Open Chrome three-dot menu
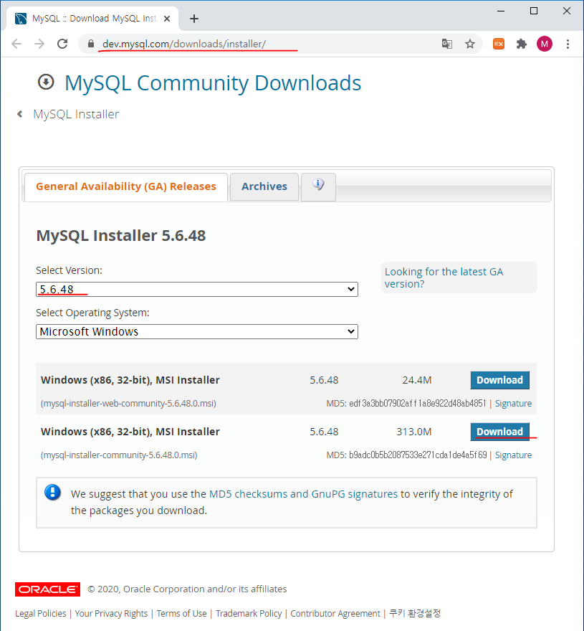The height and width of the screenshot is (631, 584). tap(568, 44)
